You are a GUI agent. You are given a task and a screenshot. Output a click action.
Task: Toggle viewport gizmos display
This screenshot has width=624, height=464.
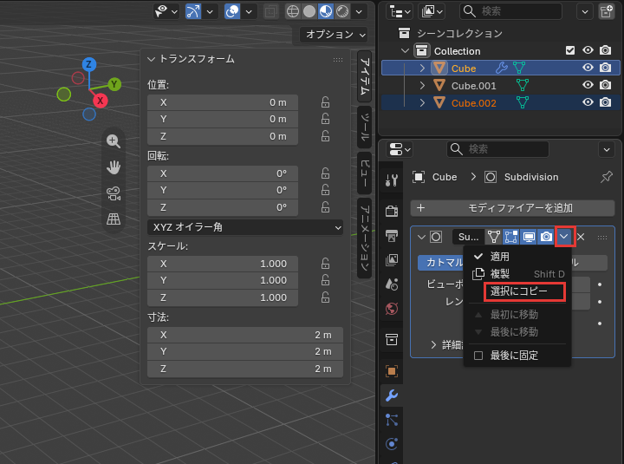tap(193, 11)
